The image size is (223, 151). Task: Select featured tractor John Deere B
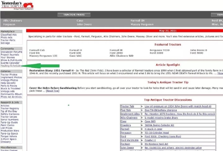pos(199,50)
